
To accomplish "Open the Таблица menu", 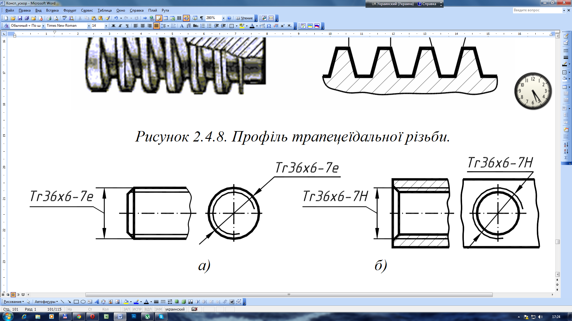I will (105, 10).
